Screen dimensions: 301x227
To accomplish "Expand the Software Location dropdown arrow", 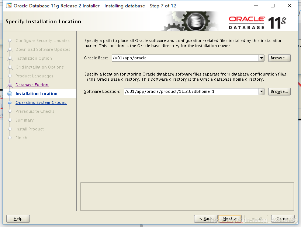I will click(x=262, y=91).
